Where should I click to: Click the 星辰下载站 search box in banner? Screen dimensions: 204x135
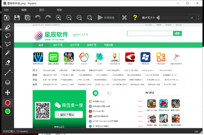point(69,115)
